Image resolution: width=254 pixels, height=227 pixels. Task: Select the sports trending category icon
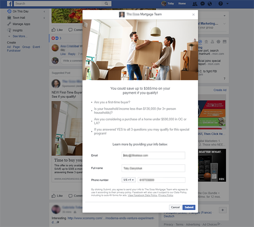218,42
